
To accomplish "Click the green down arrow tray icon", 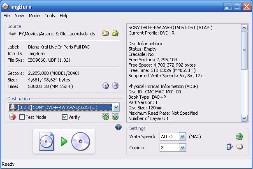I will coord(115,117).
